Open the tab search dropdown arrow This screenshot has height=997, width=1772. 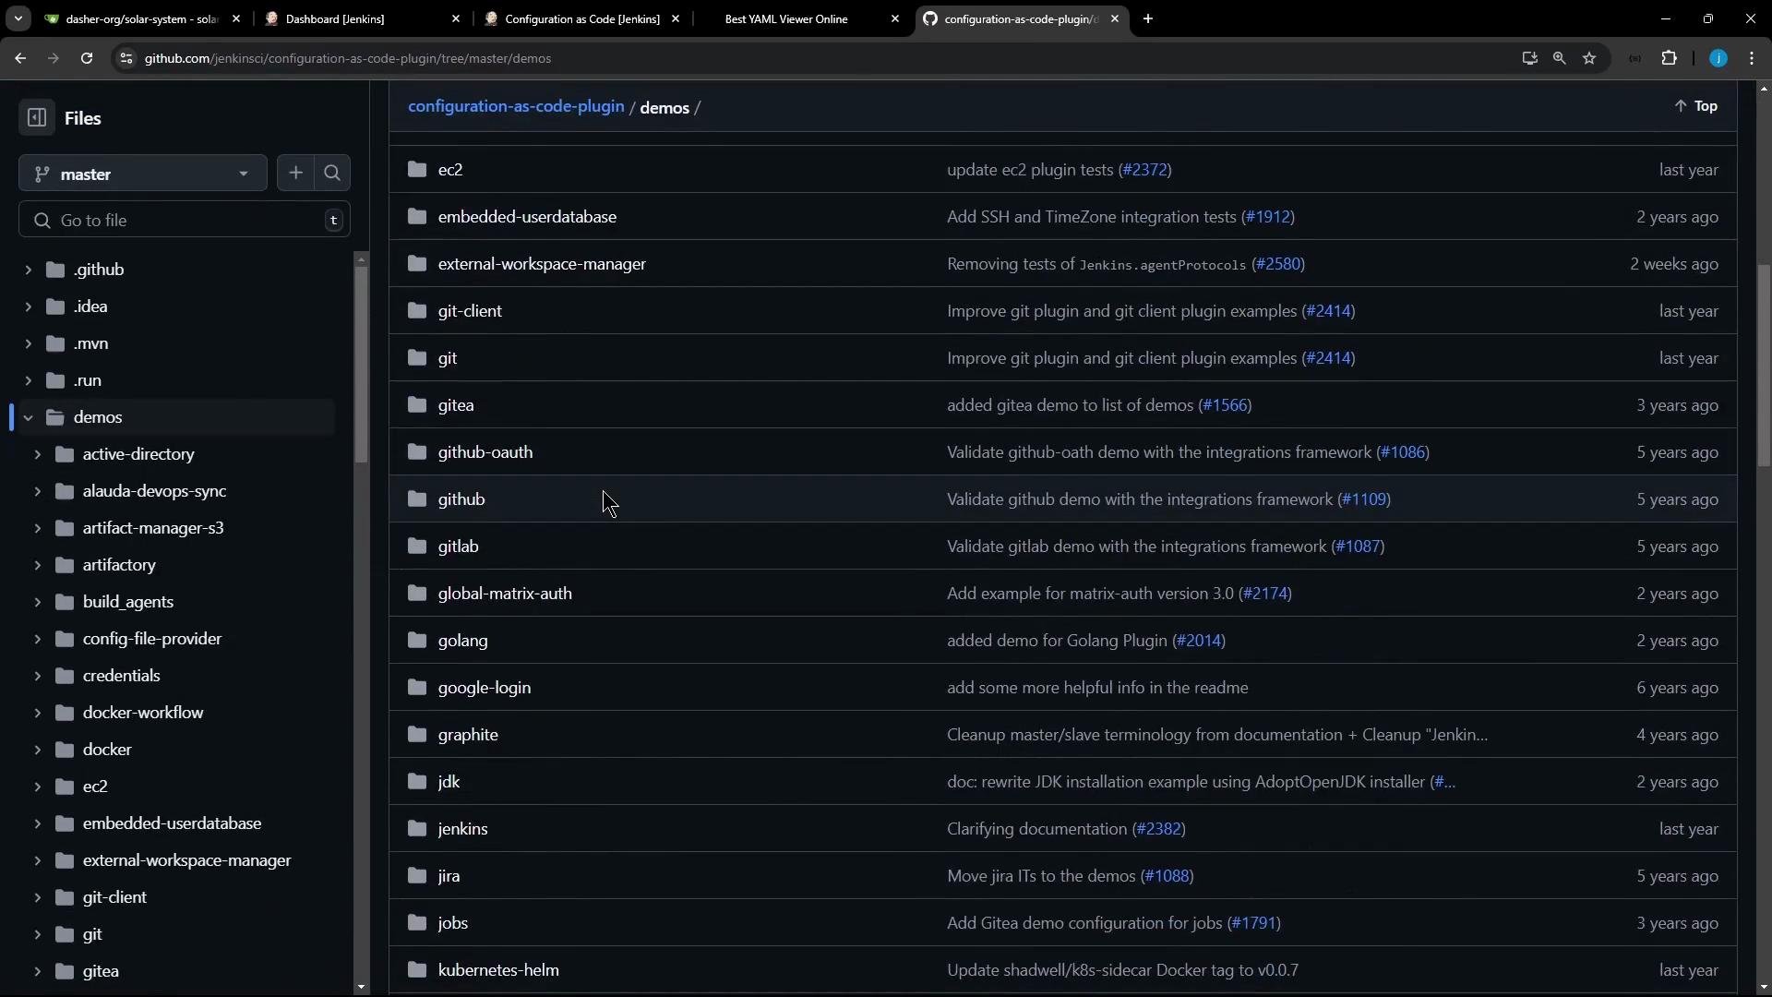coord(18,18)
